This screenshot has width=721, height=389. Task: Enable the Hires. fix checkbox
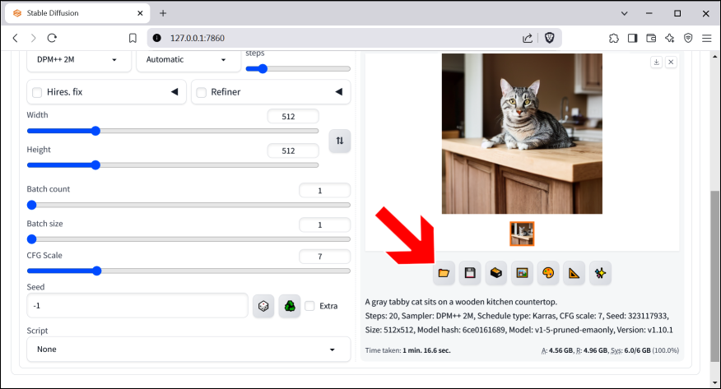coord(38,92)
